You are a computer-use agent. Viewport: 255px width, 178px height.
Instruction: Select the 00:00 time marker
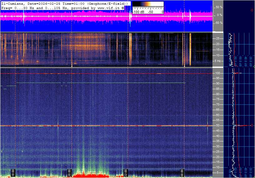(x=182, y=173)
